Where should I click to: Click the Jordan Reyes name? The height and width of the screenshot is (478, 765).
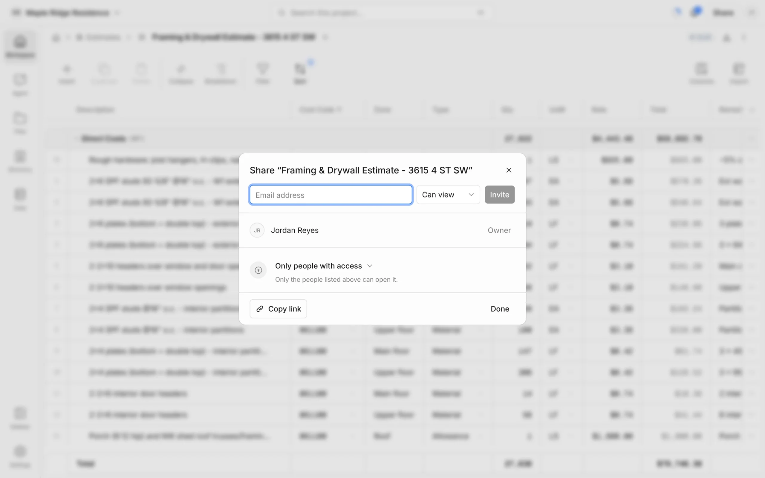tap(295, 230)
